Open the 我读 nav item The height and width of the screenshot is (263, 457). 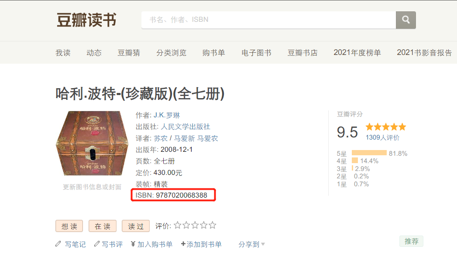[63, 53]
